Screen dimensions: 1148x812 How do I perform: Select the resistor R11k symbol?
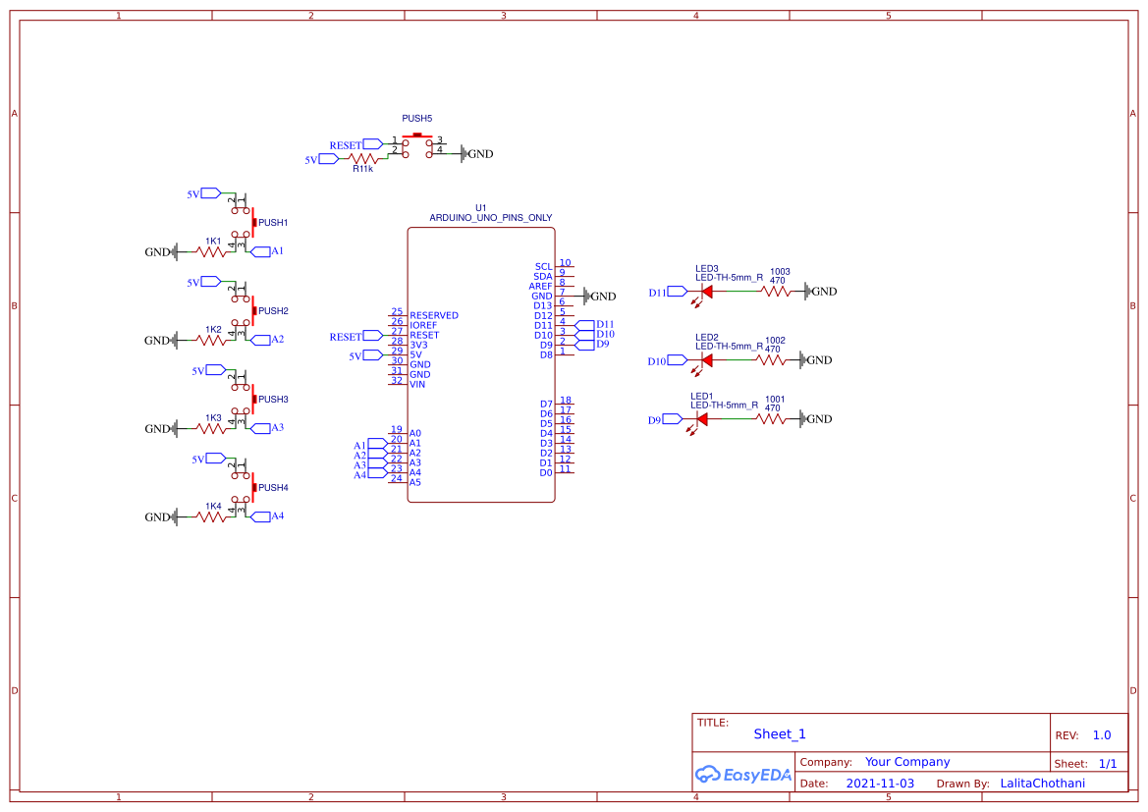pos(365,157)
